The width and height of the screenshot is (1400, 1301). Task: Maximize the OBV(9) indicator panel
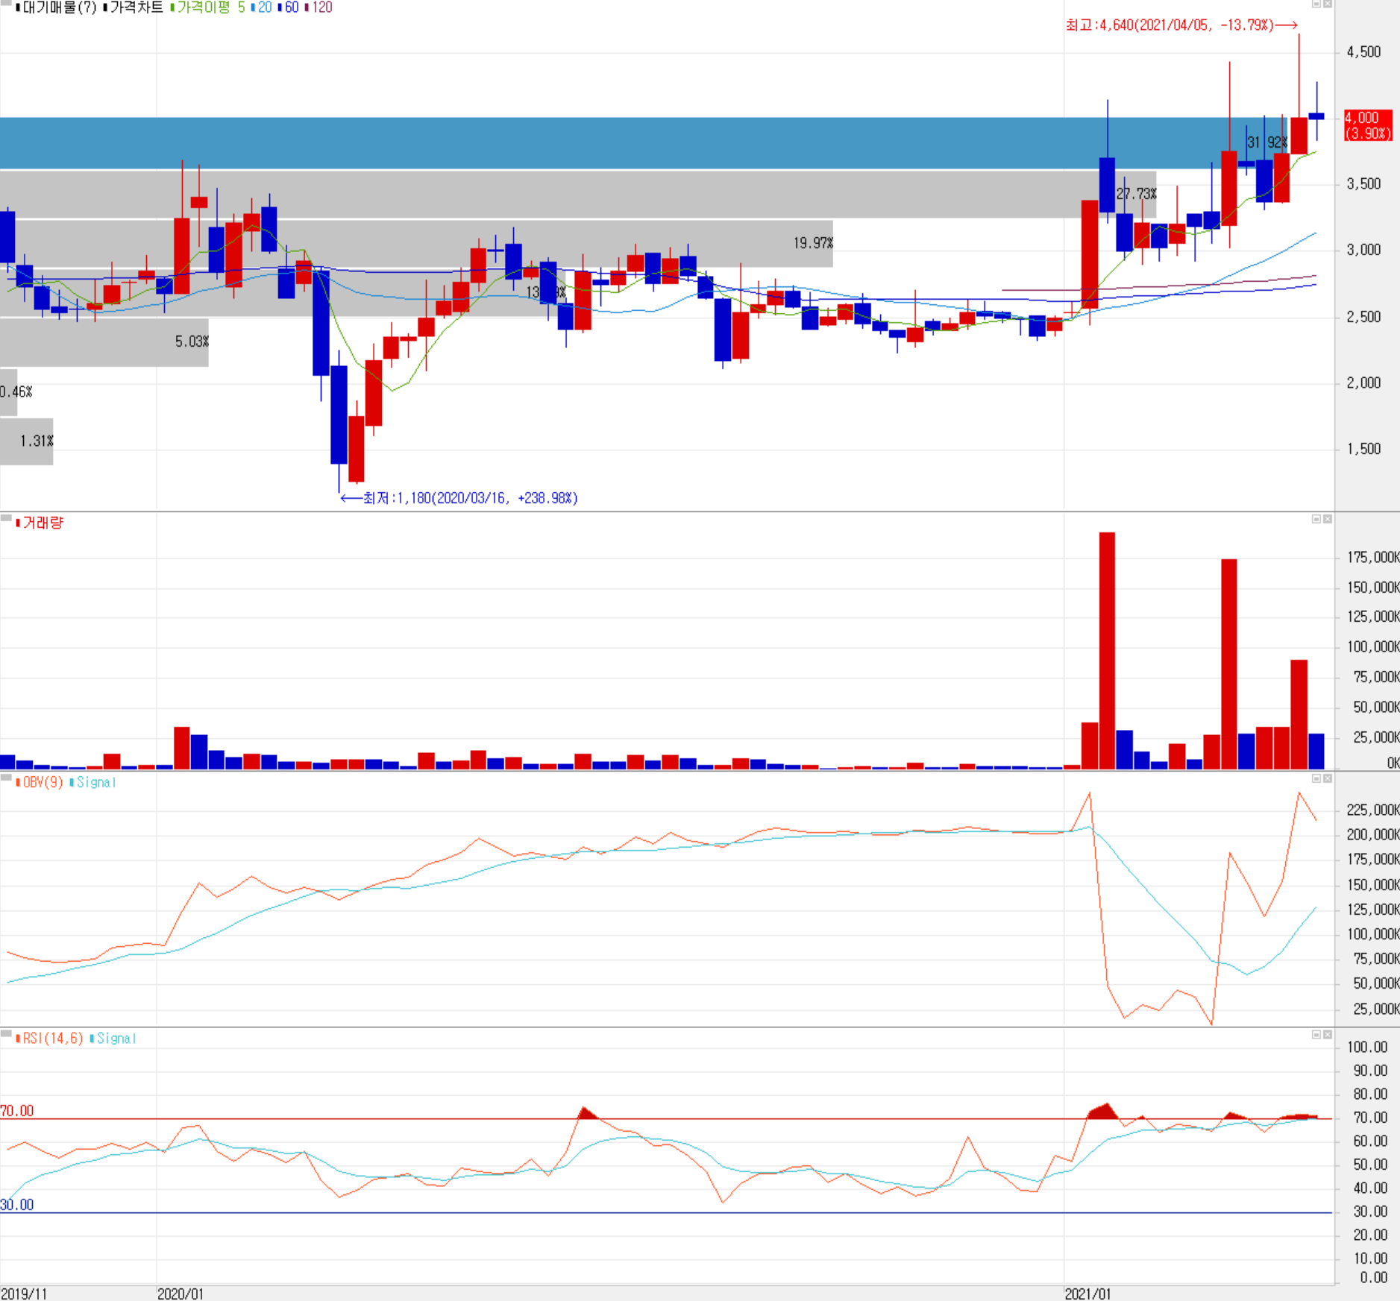click(x=1316, y=778)
